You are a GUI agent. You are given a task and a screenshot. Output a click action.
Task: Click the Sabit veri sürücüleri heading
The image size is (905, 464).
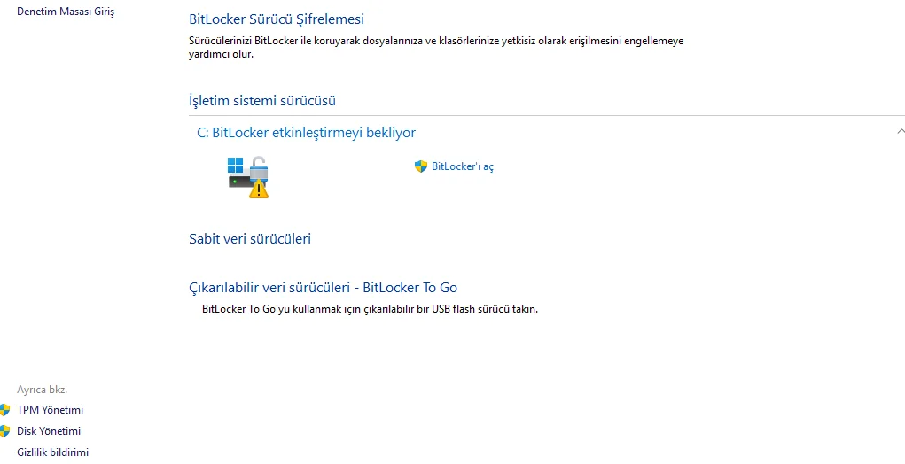point(250,238)
